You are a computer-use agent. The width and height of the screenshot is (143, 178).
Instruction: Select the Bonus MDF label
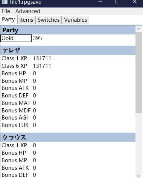[16, 111]
